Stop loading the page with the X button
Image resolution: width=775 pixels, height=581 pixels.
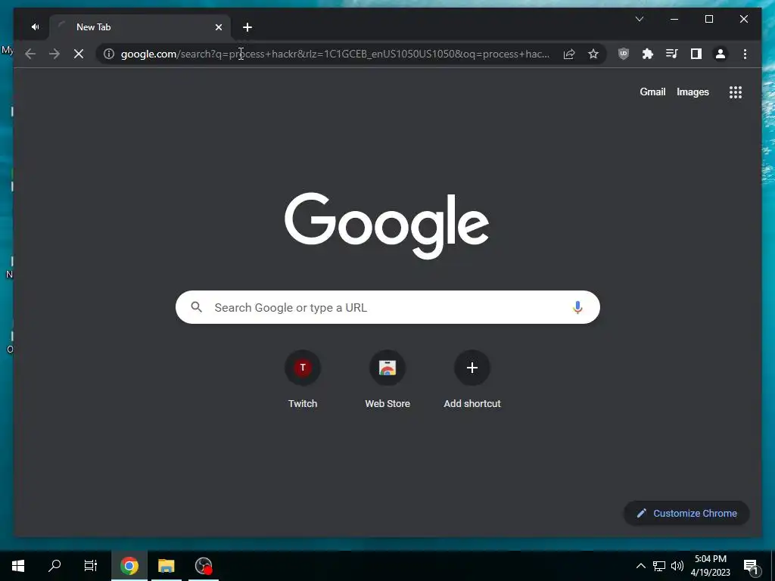point(79,54)
